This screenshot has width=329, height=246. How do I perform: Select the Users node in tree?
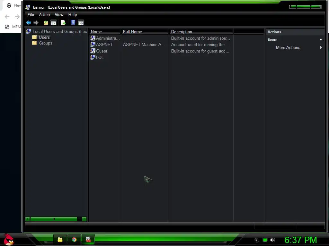coord(44,37)
